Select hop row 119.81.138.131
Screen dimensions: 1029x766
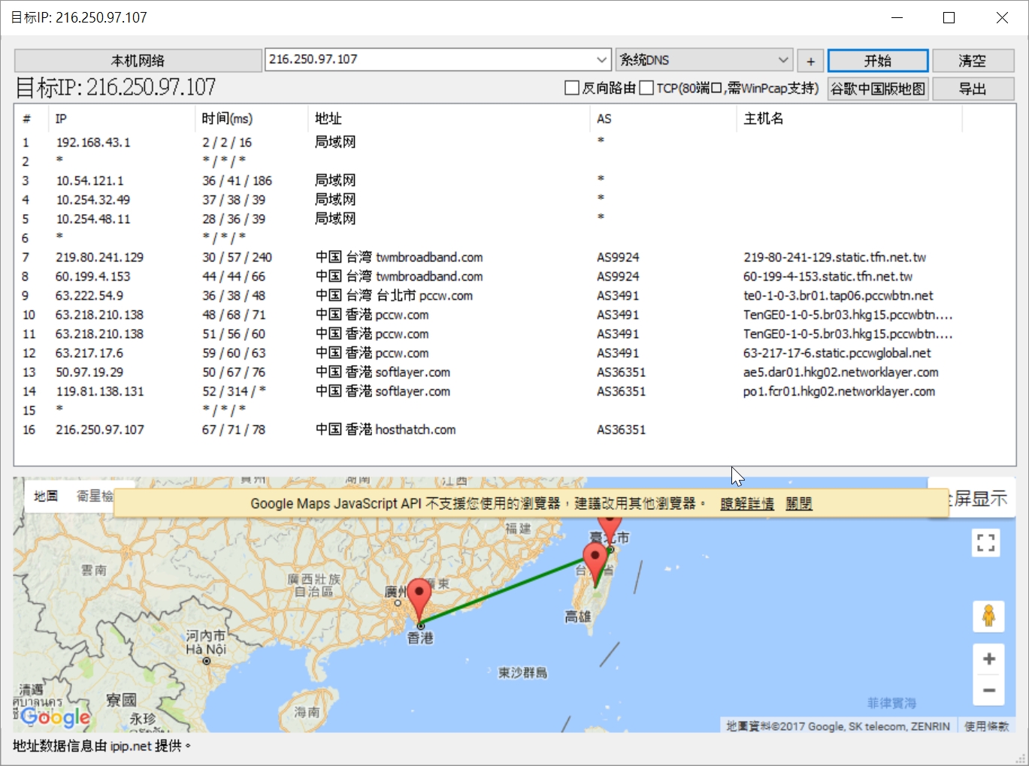(x=515, y=391)
